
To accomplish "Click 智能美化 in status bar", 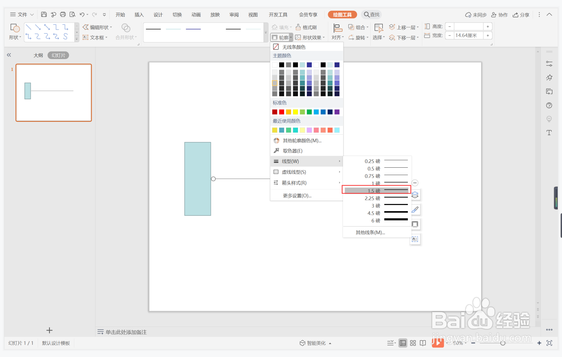I will (315, 343).
